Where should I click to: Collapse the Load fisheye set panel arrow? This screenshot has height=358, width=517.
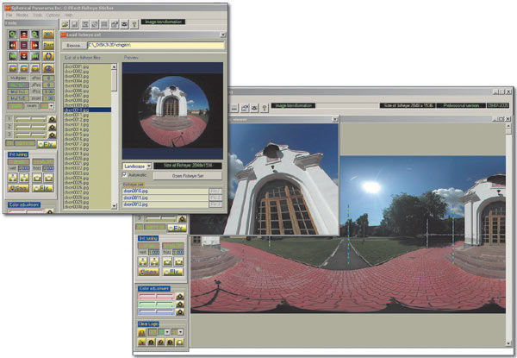[223, 35]
